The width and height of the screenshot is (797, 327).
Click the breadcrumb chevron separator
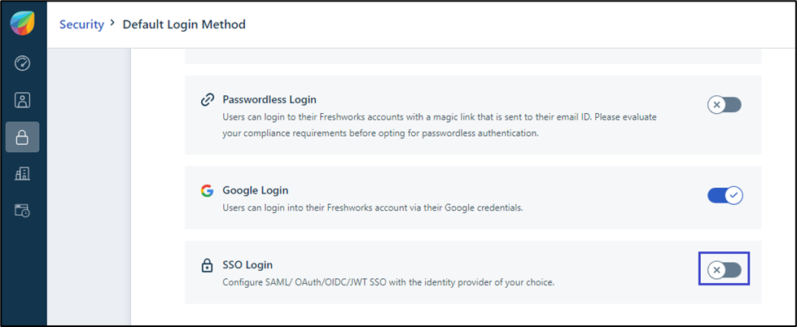tap(113, 24)
